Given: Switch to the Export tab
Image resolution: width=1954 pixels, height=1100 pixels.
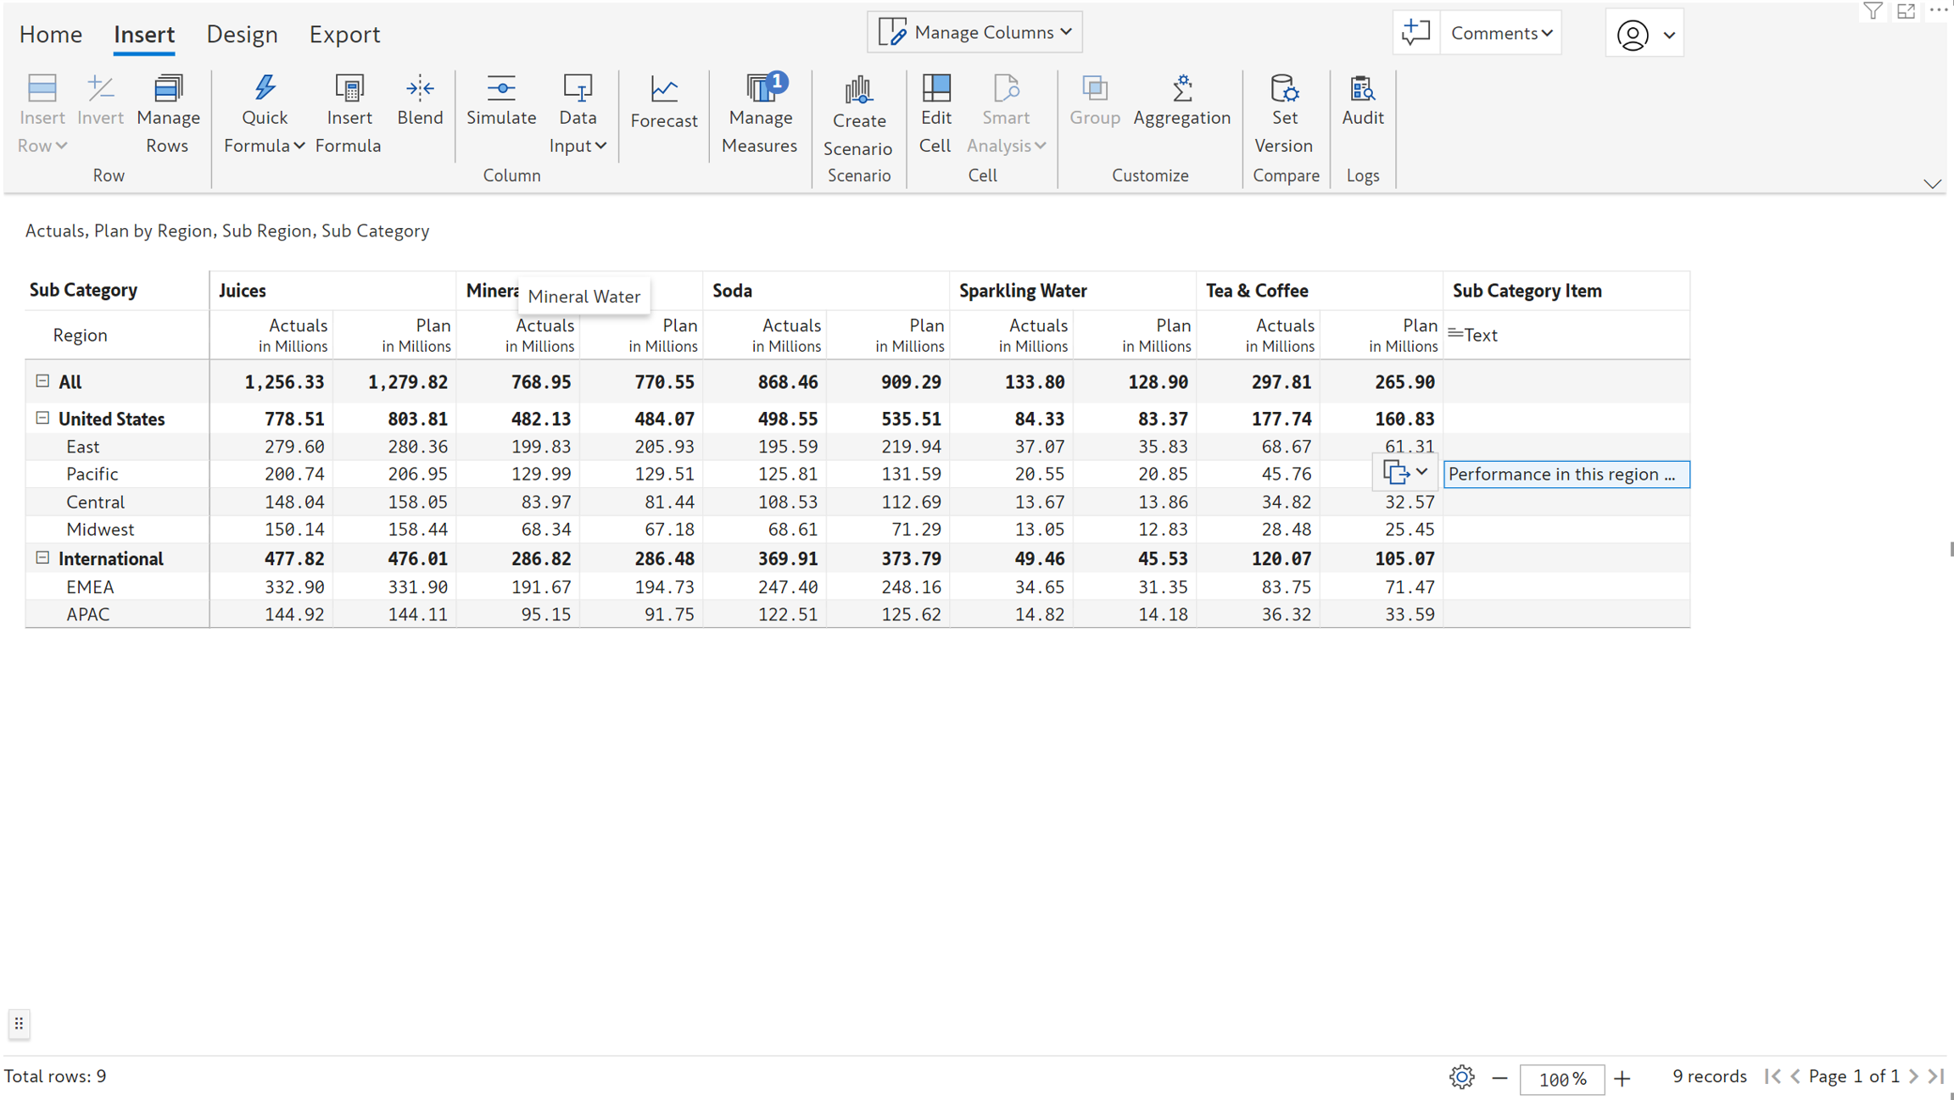Looking at the screenshot, I should (x=344, y=34).
